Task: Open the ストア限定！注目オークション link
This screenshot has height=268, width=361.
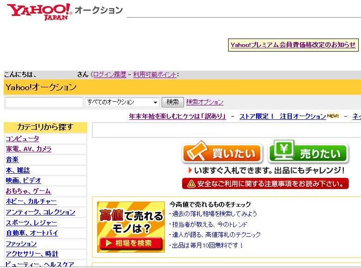Action: pyautogui.click(x=283, y=116)
